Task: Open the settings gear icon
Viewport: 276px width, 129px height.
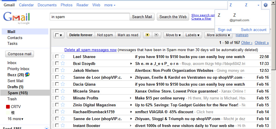Action: [265, 5]
